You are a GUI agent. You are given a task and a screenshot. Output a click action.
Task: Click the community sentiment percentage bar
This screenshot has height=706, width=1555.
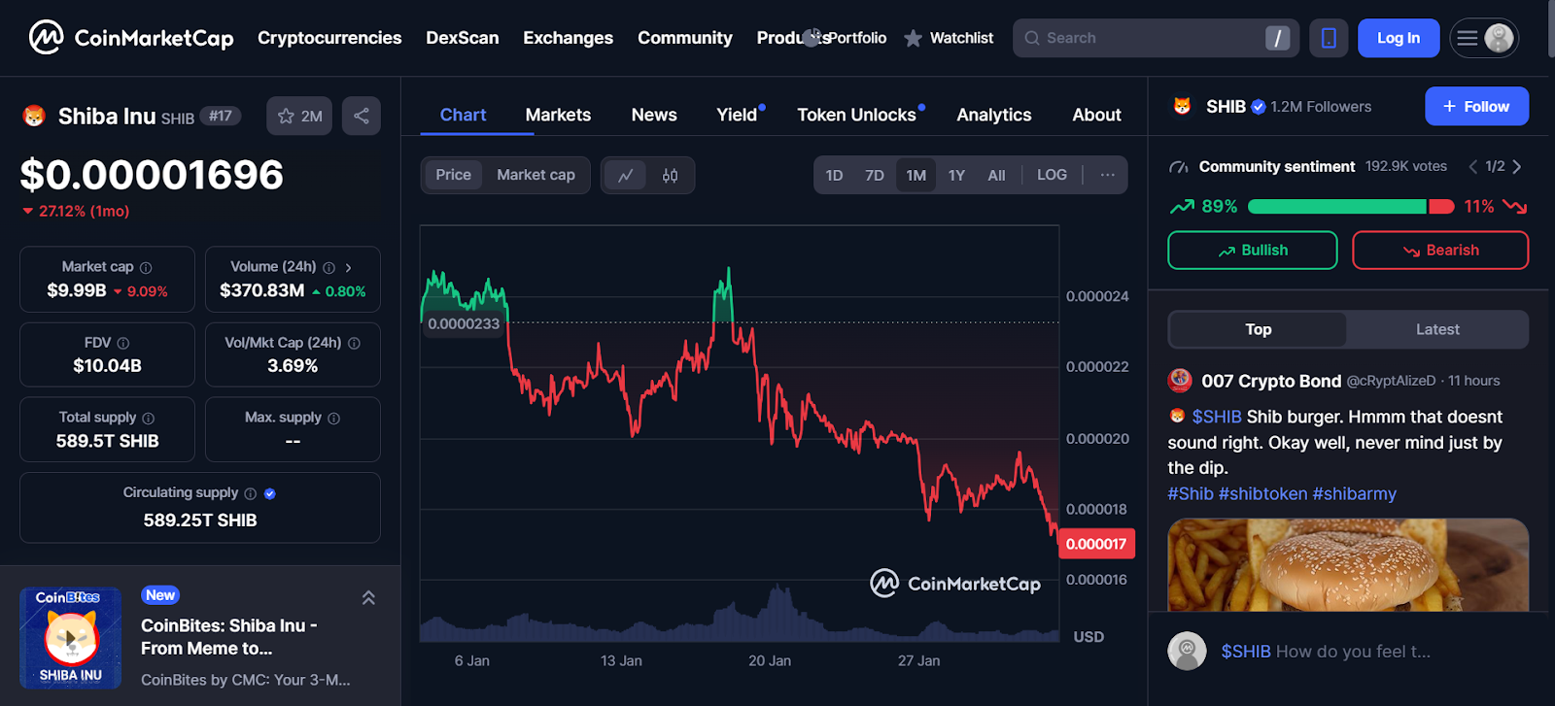(1350, 207)
